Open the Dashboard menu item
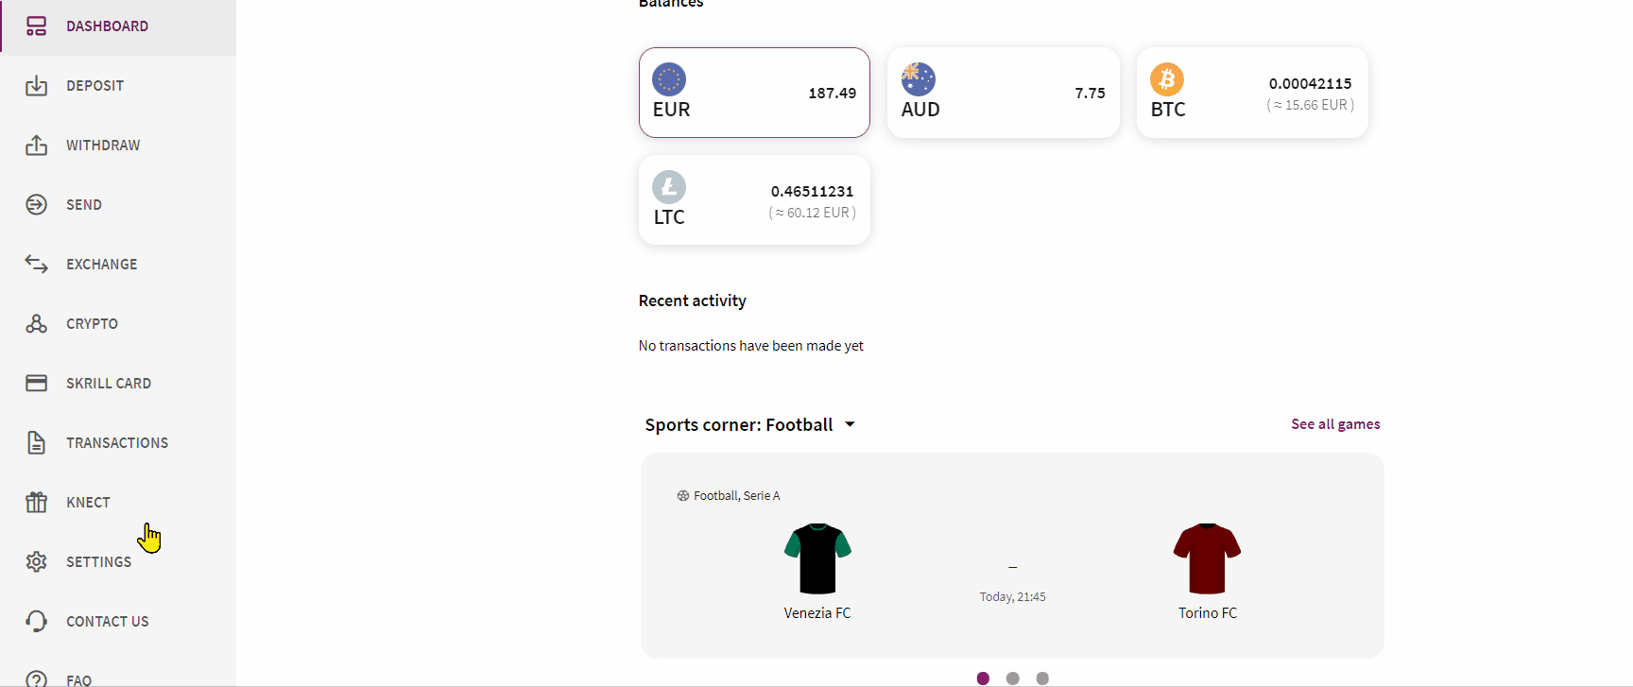This screenshot has height=687, width=1633. pyautogui.click(x=107, y=26)
